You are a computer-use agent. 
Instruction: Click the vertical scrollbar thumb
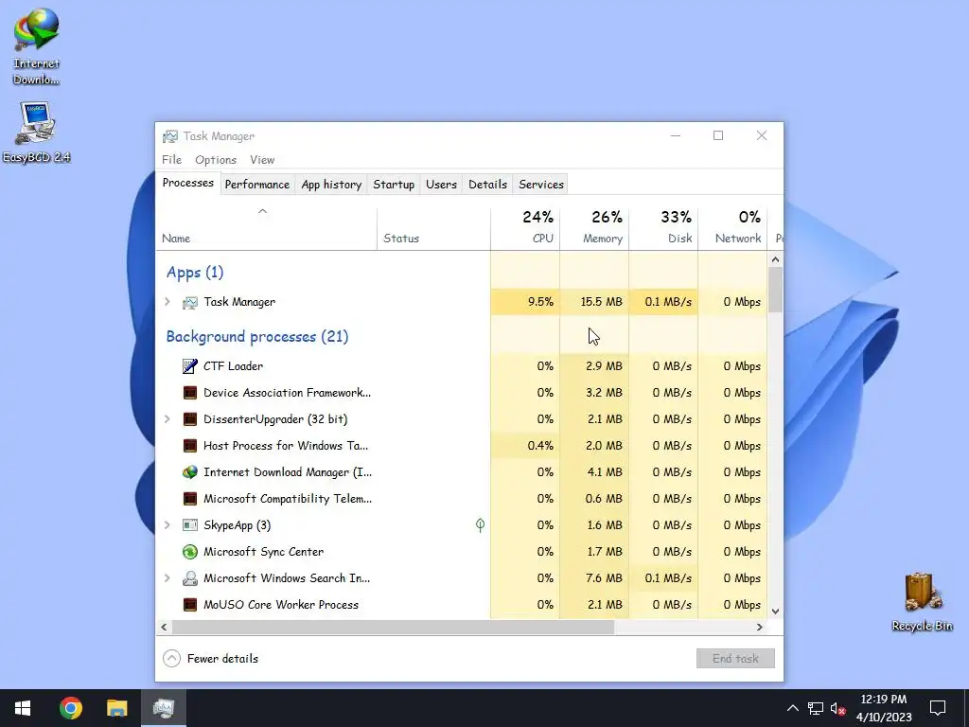tap(775, 290)
